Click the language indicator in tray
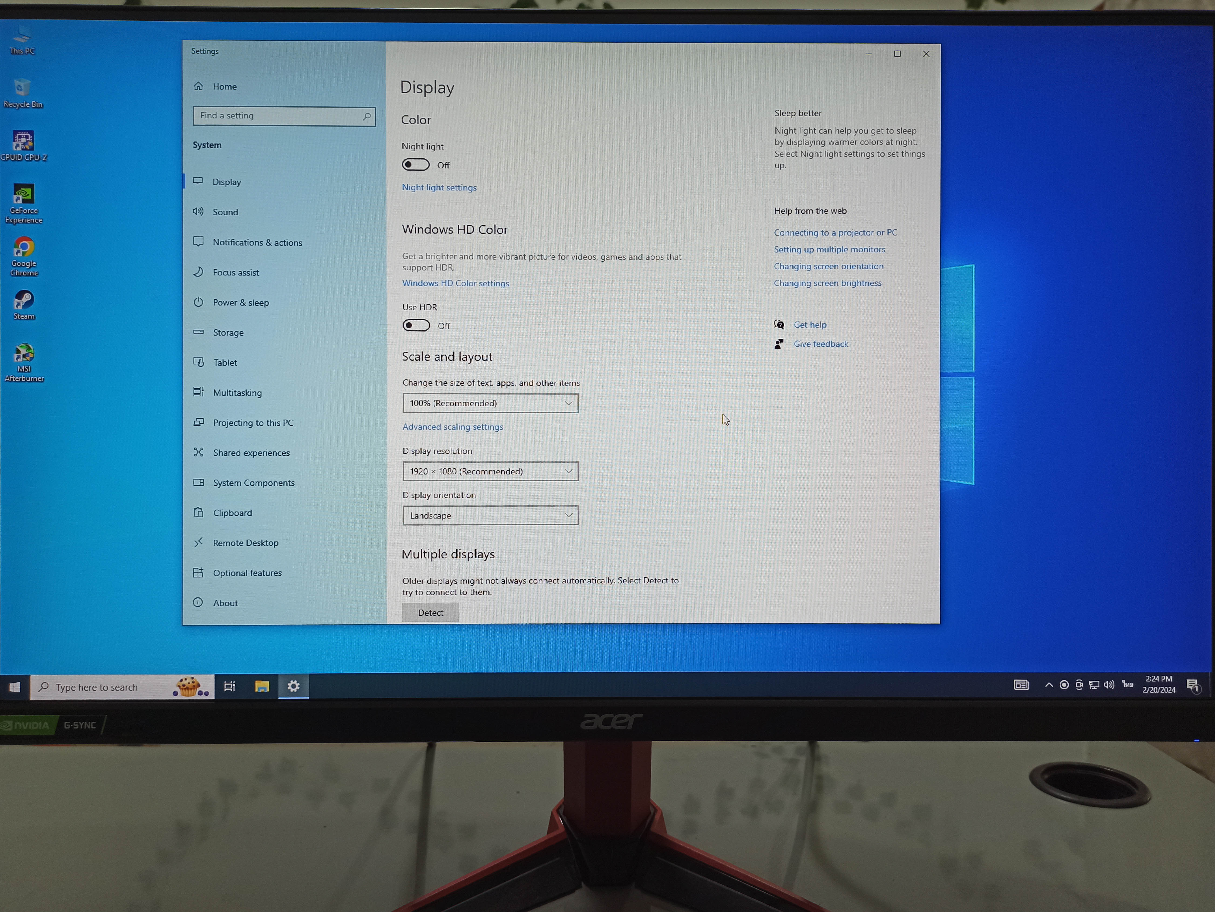 tap(1128, 684)
